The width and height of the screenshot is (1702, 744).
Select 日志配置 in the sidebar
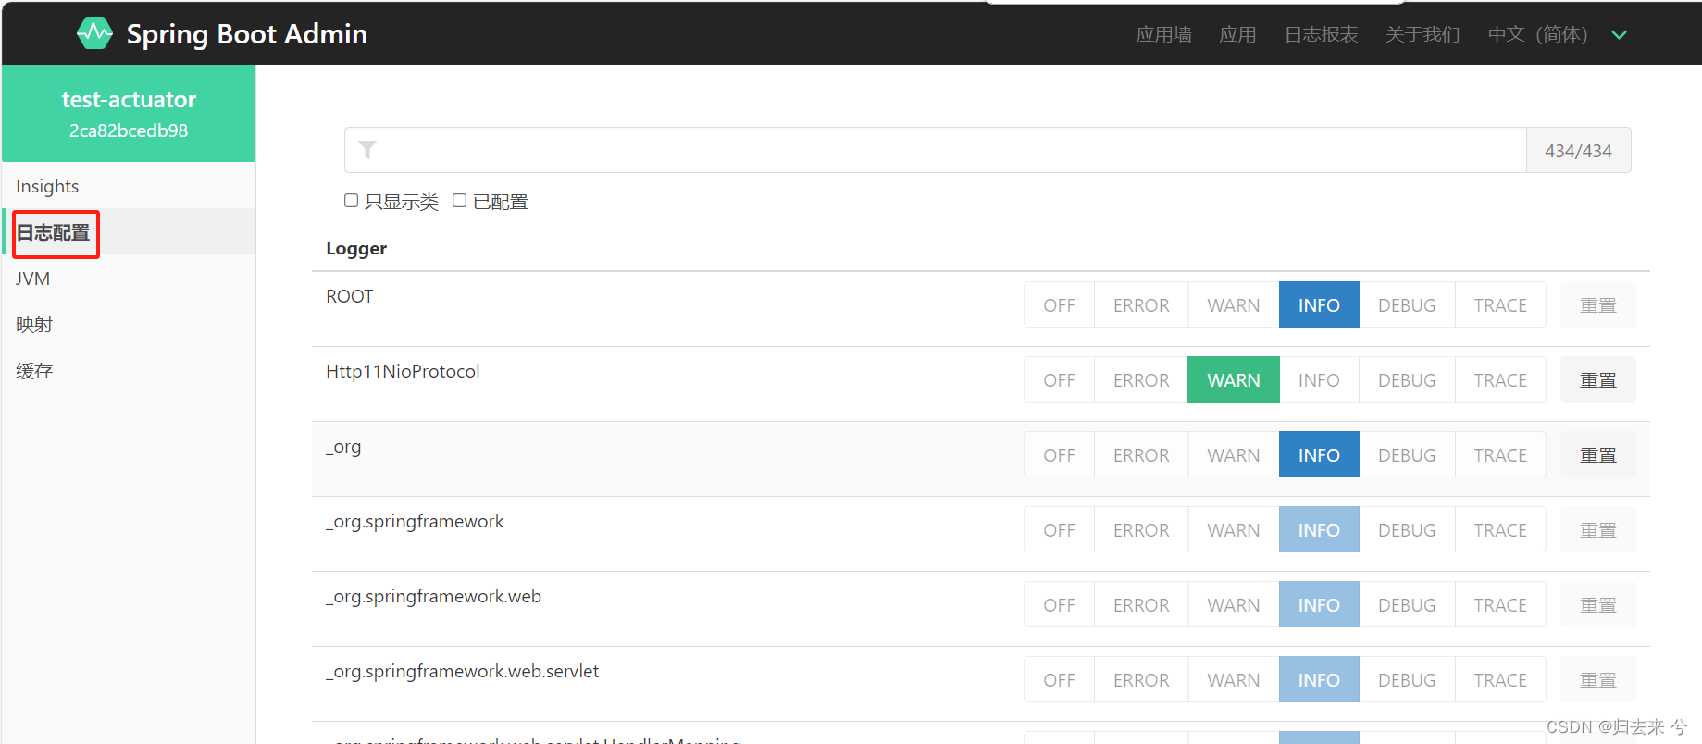(x=129, y=232)
